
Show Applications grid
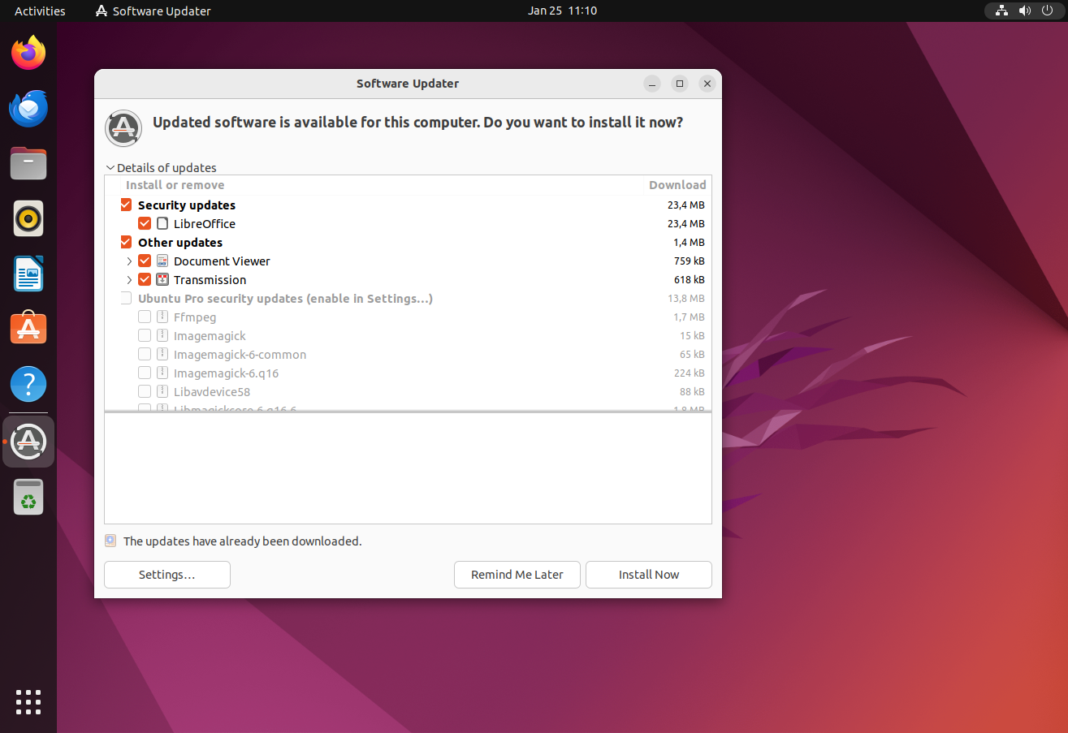pyautogui.click(x=28, y=702)
